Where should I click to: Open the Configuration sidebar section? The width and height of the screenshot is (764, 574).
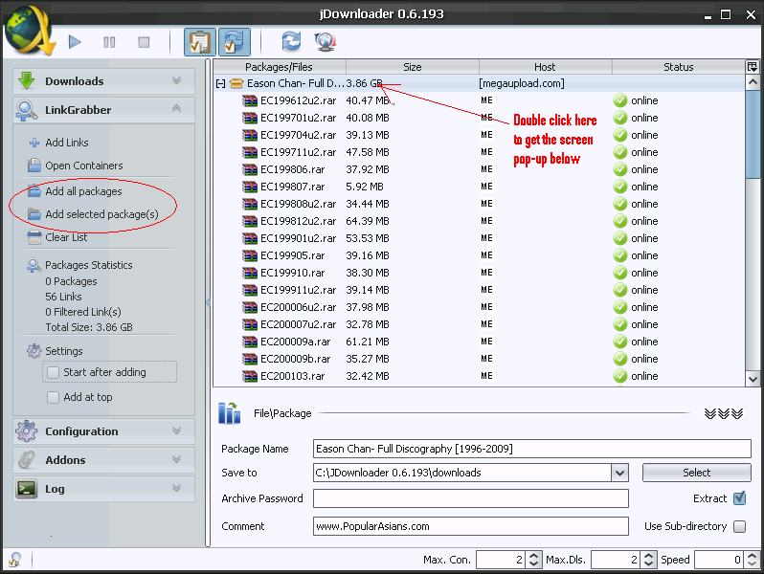pyautogui.click(x=103, y=431)
